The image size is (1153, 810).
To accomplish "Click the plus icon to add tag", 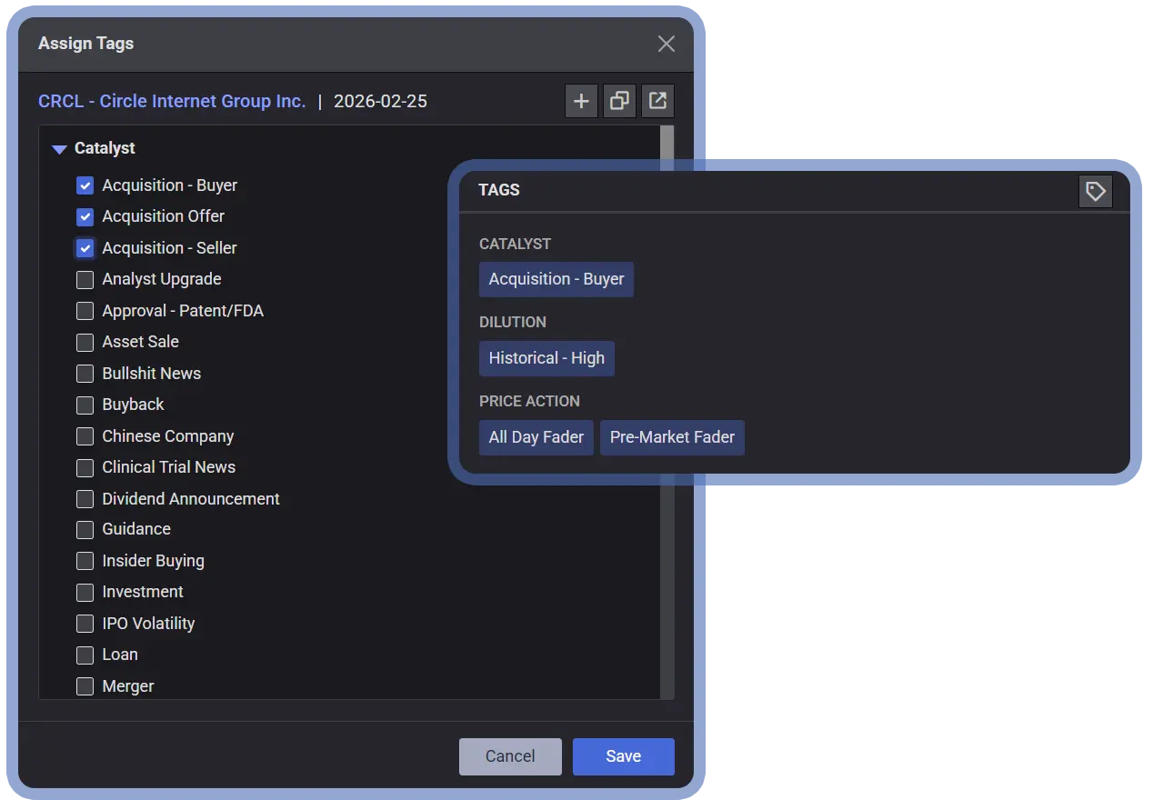I will click(x=581, y=101).
